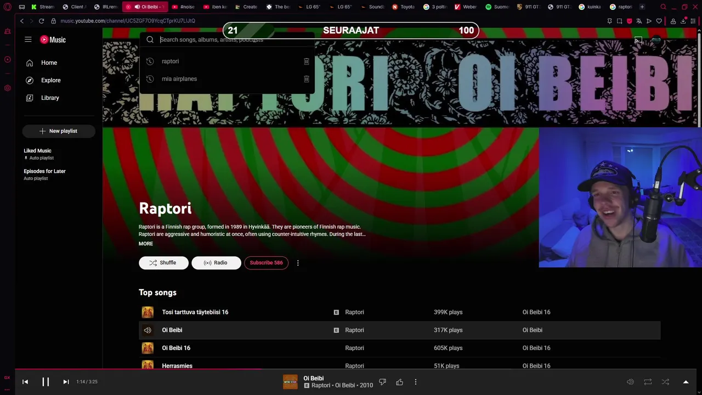Delete 'raptori' from search history

pos(307,61)
